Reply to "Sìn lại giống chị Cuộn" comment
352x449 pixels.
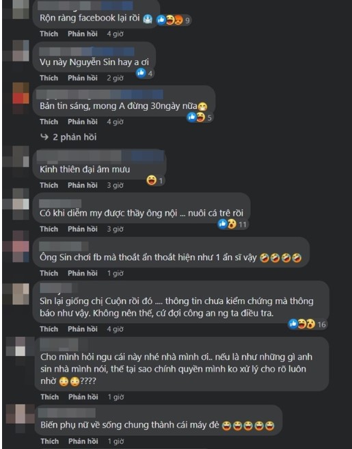click(x=83, y=329)
